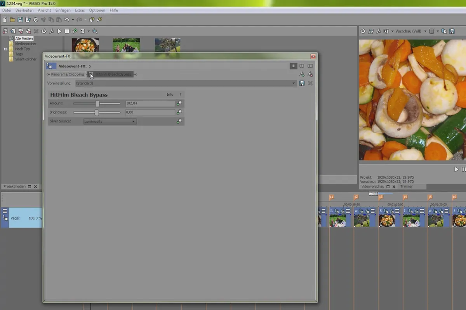
Task: Select the Tags folder
Action: click(x=19, y=54)
